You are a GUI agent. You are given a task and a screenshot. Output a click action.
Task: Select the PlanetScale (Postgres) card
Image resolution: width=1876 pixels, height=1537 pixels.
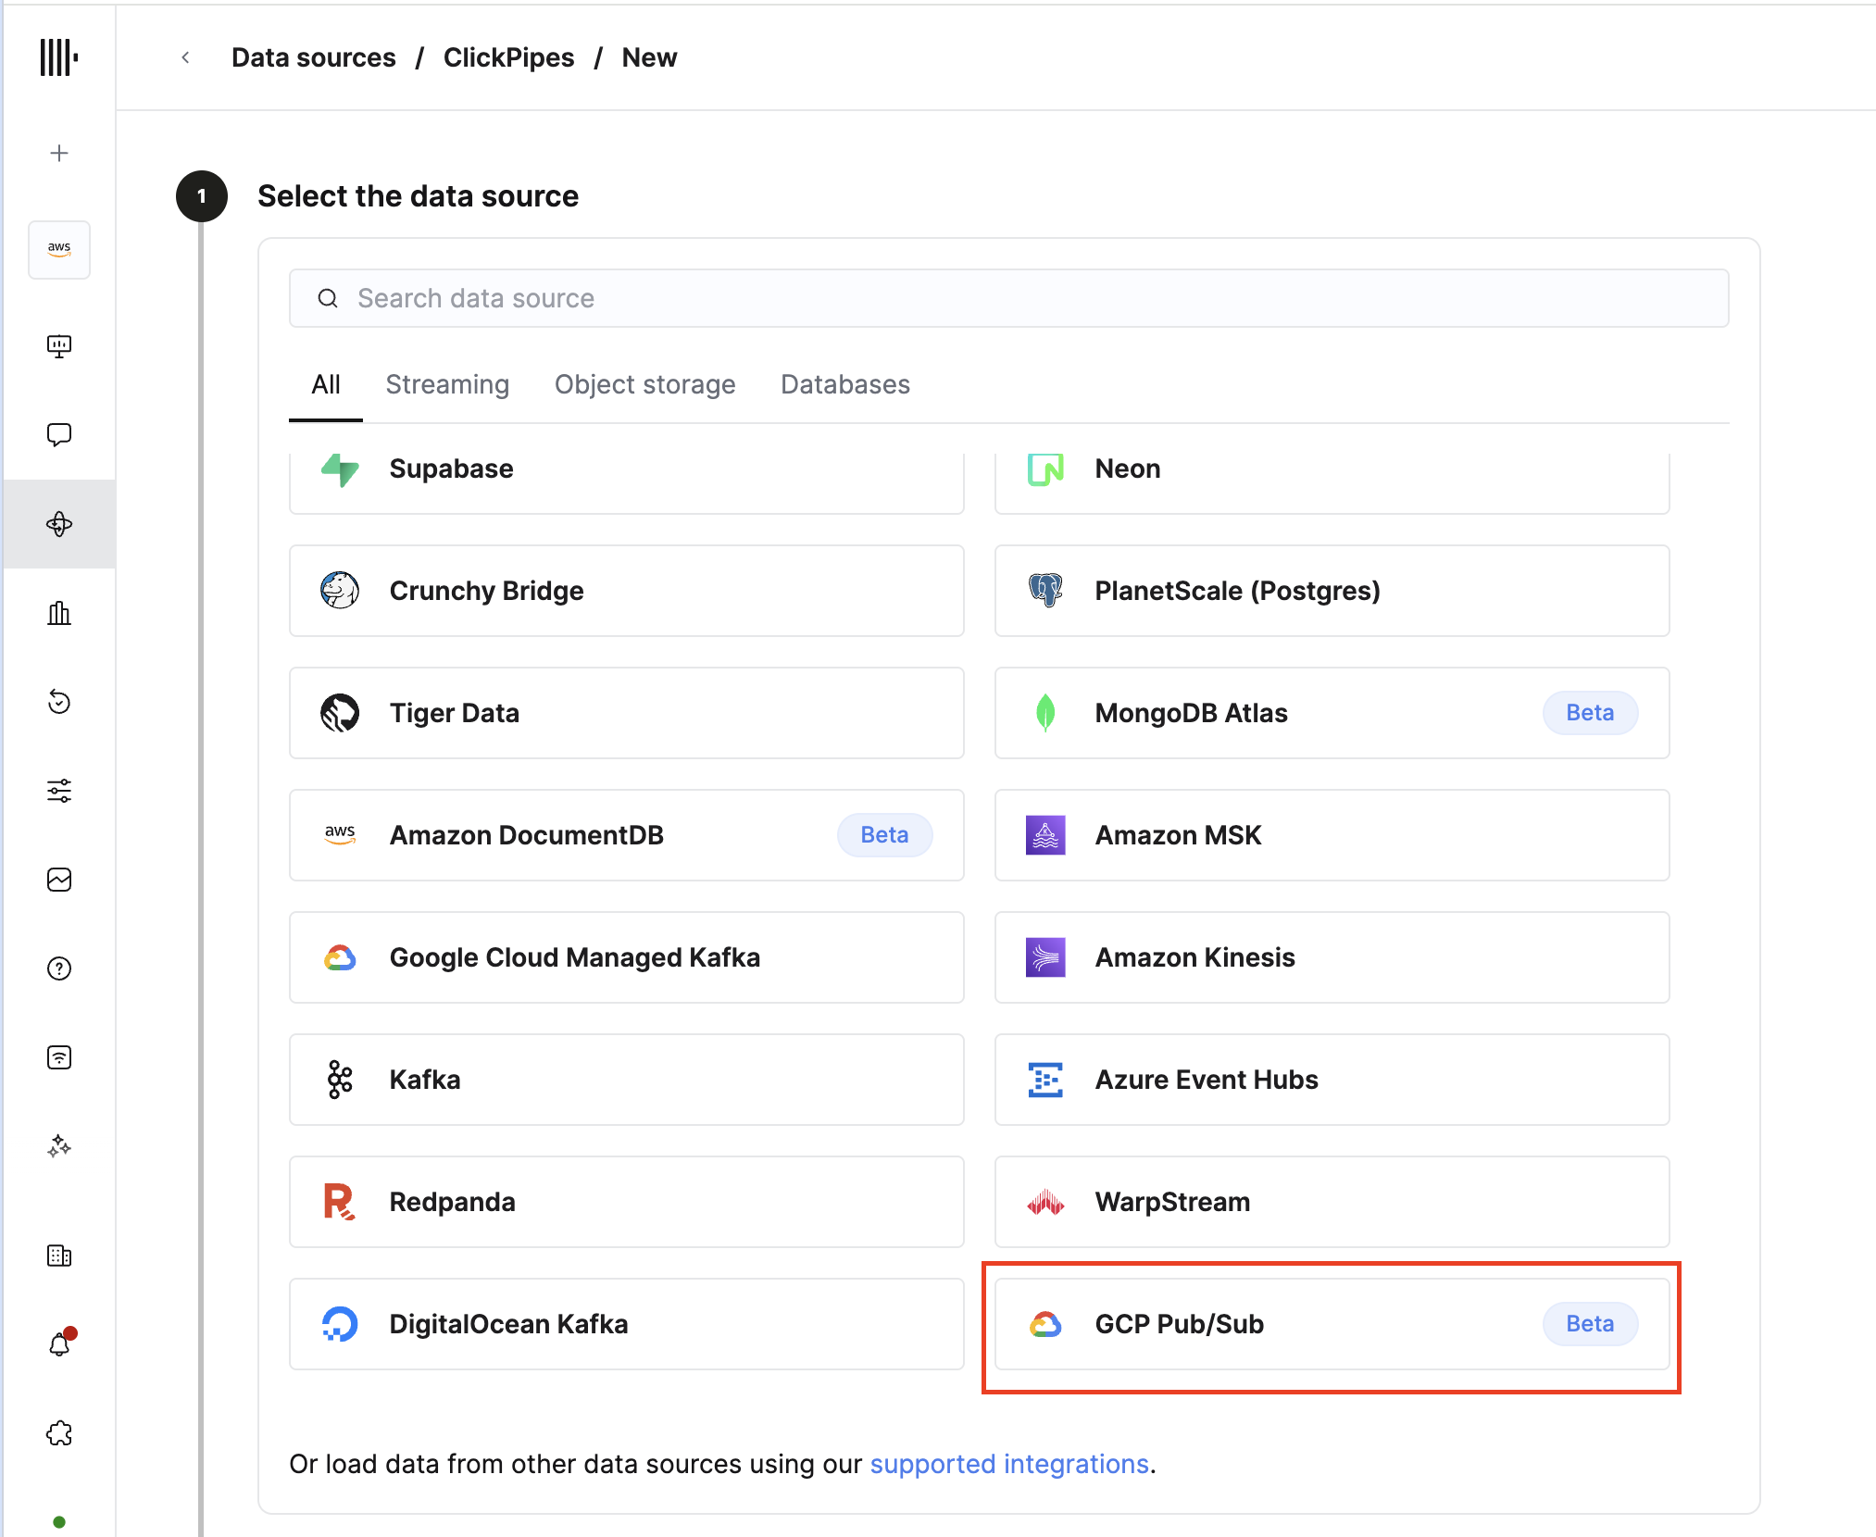pos(1332,591)
